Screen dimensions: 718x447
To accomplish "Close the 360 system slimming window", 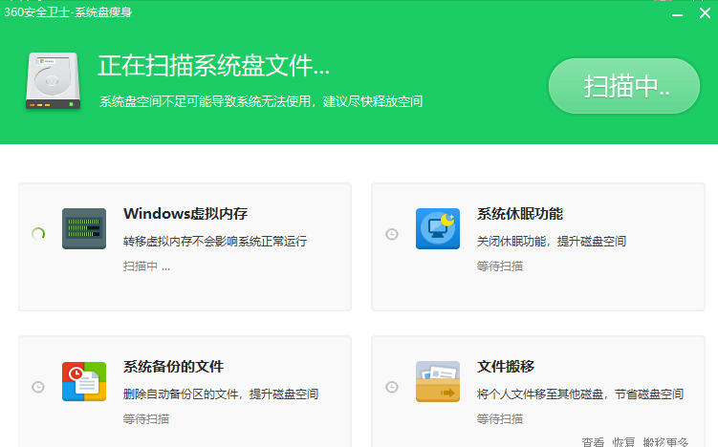I will pos(705,12).
